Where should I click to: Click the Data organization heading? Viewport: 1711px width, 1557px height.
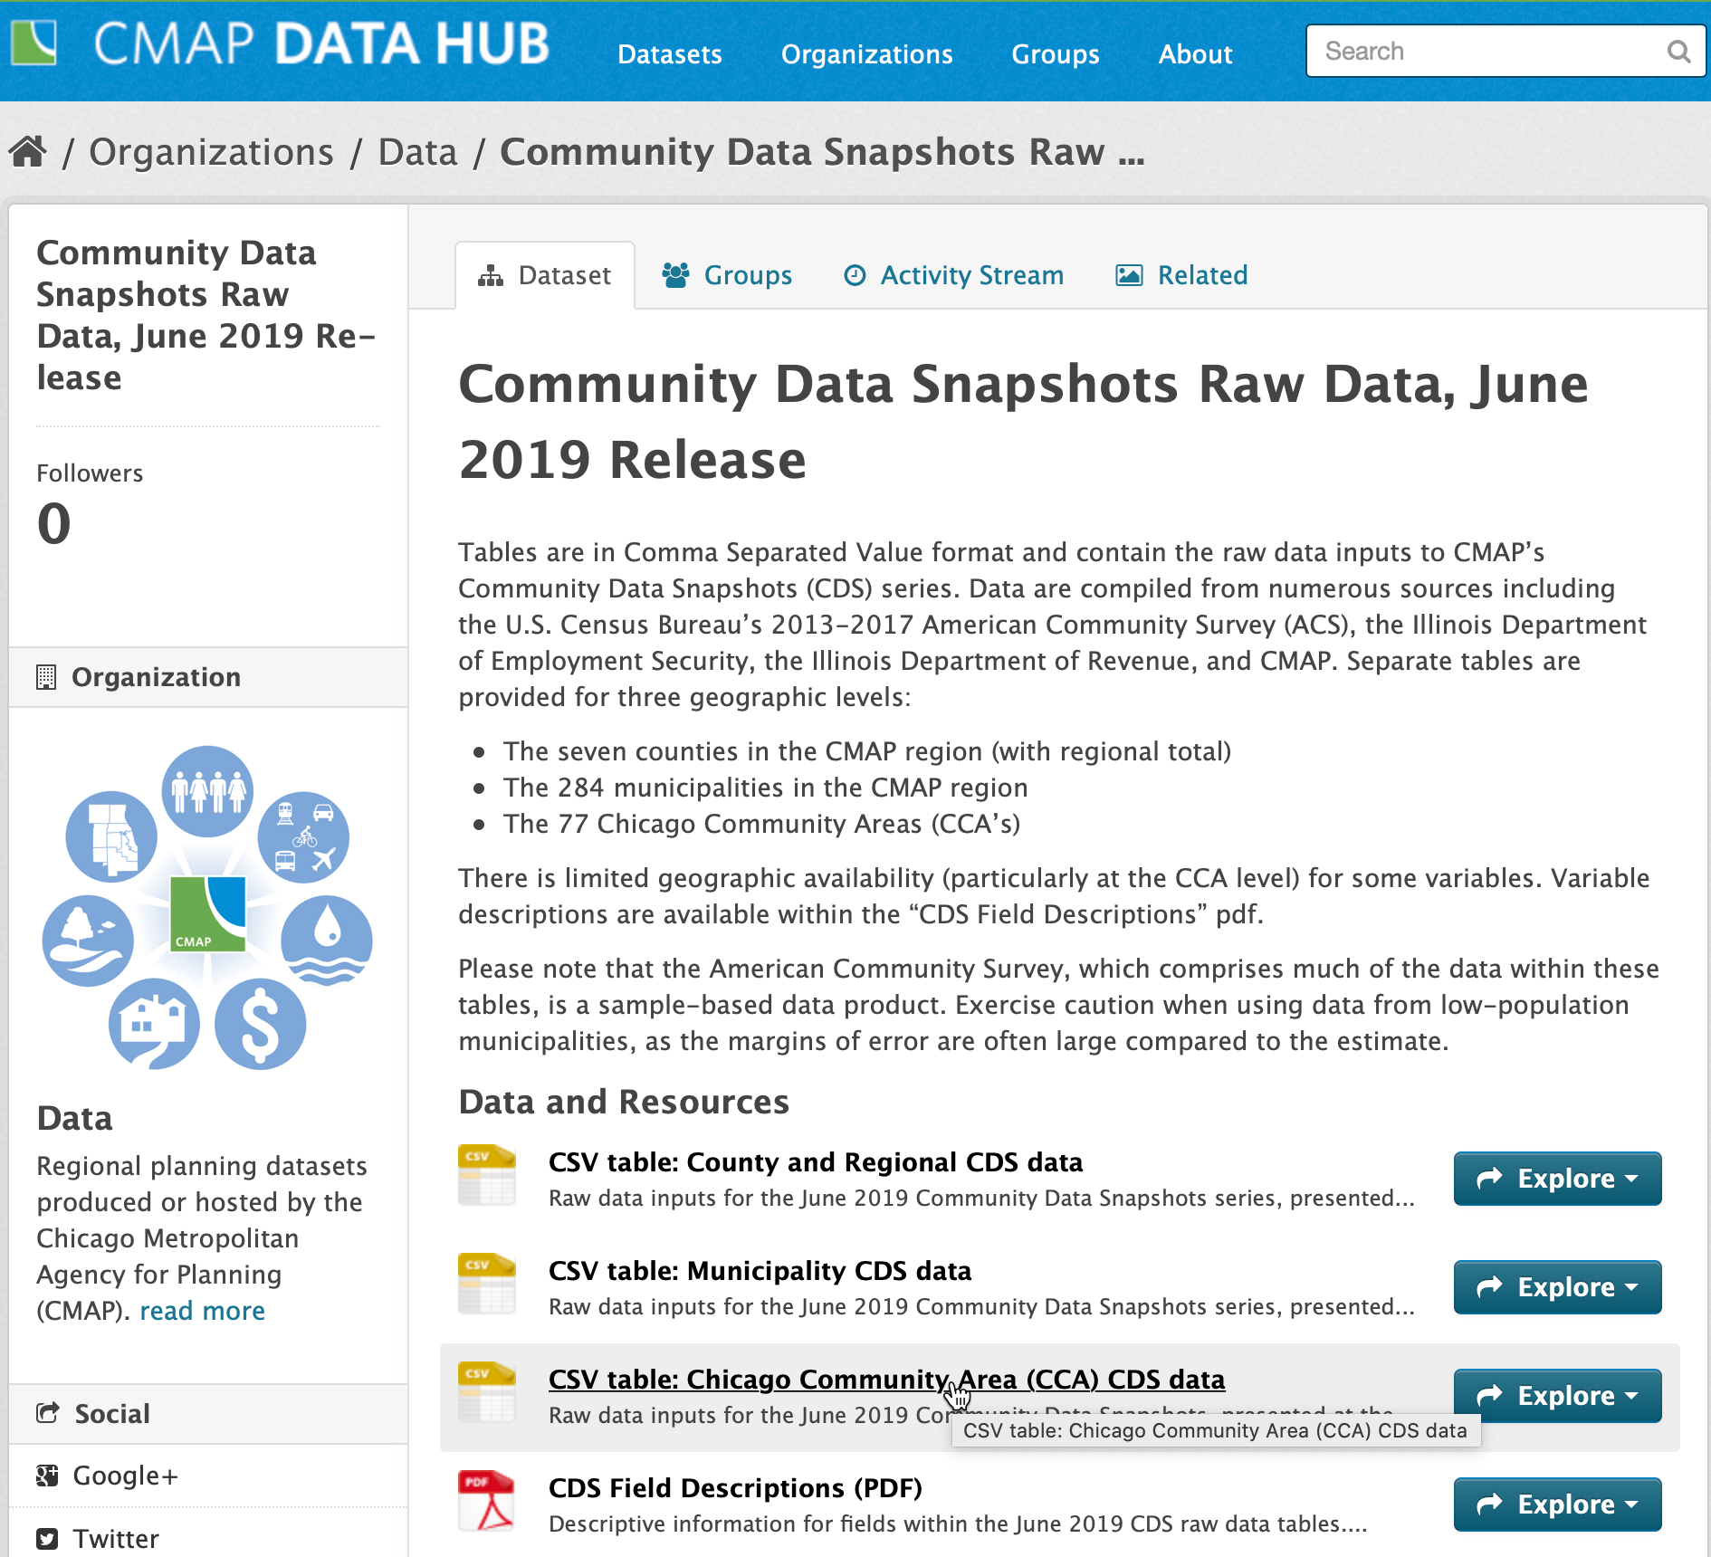click(75, 1119)
